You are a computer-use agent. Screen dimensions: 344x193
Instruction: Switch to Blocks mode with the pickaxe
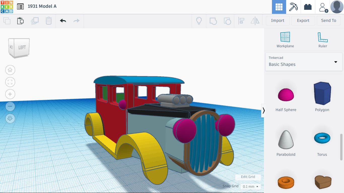[x=293, y=7]
